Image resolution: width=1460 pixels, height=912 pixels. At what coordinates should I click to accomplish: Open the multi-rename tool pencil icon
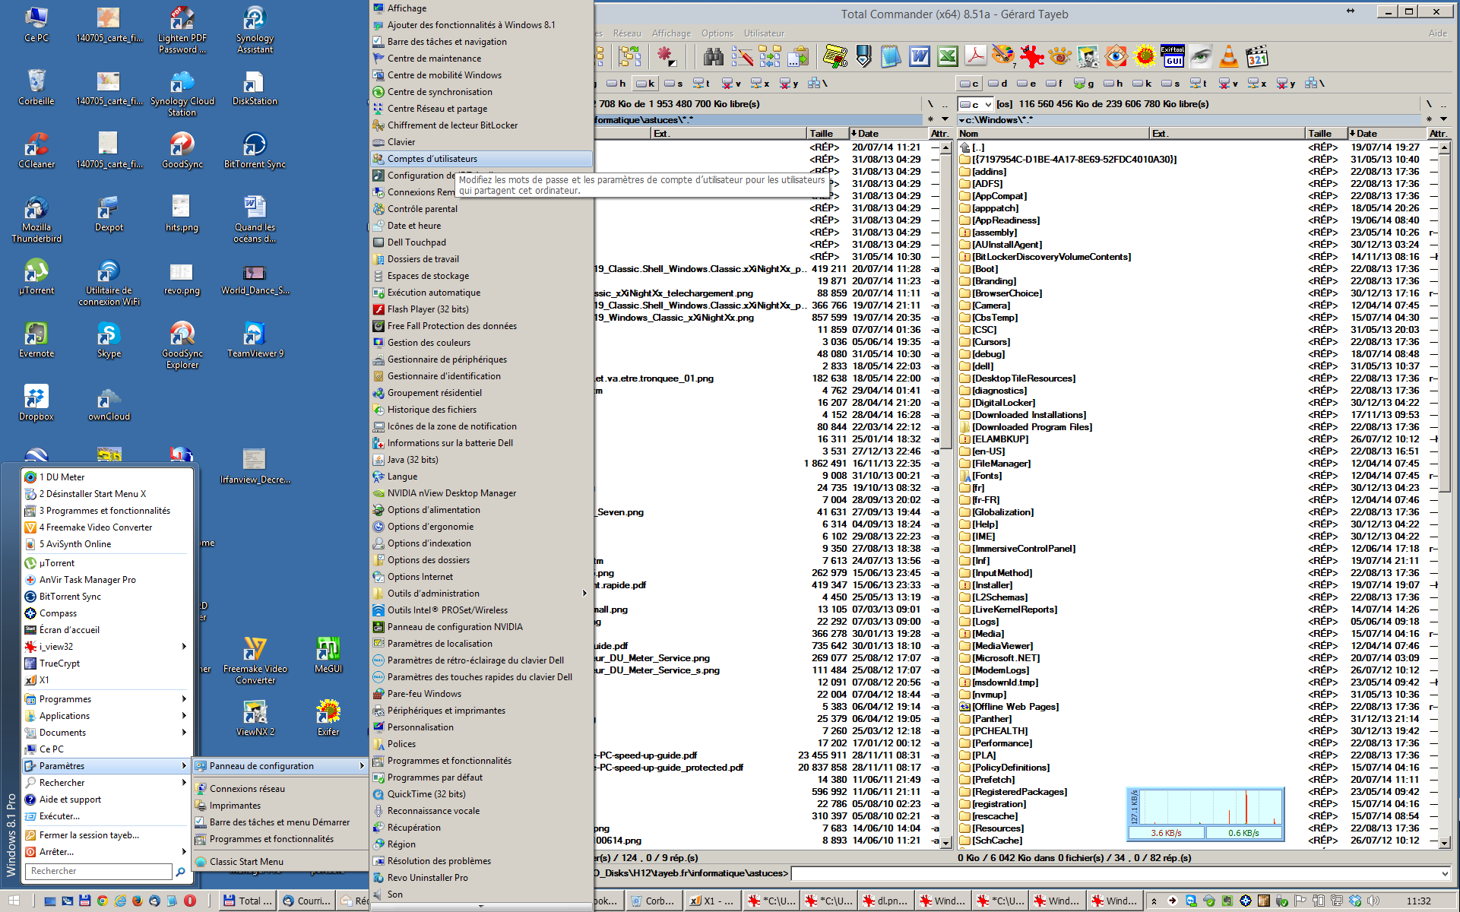pyautogui.click(x=742, y=56)
